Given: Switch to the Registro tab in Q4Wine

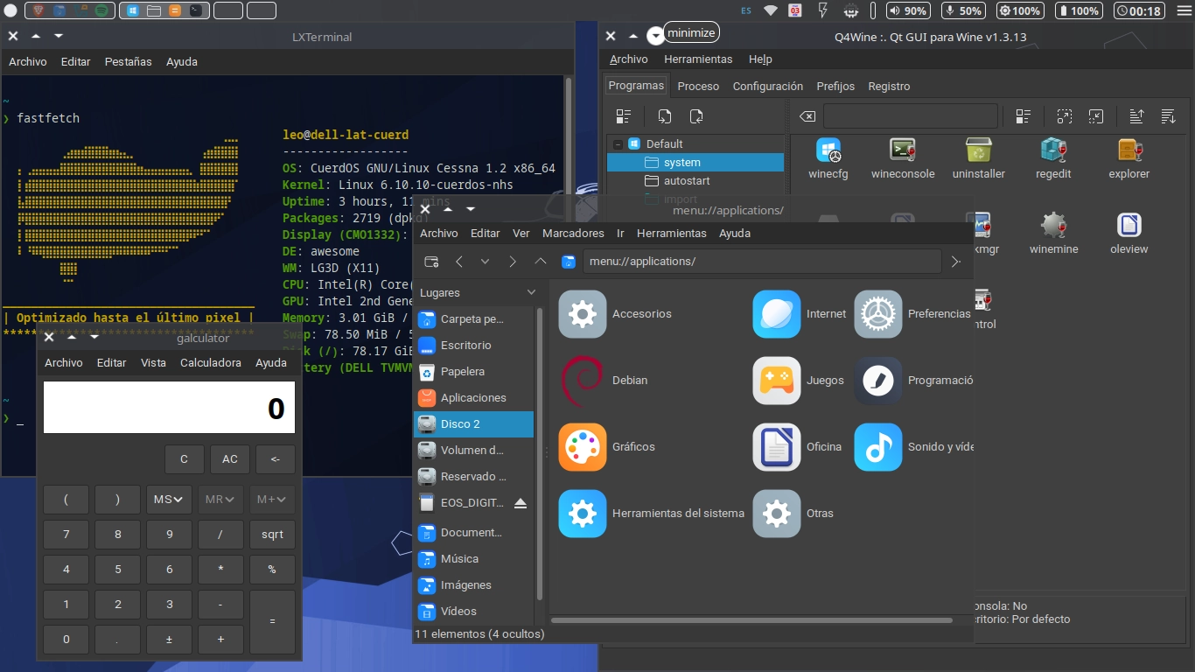Looking at the screenshot, I should tap(889, 86).
